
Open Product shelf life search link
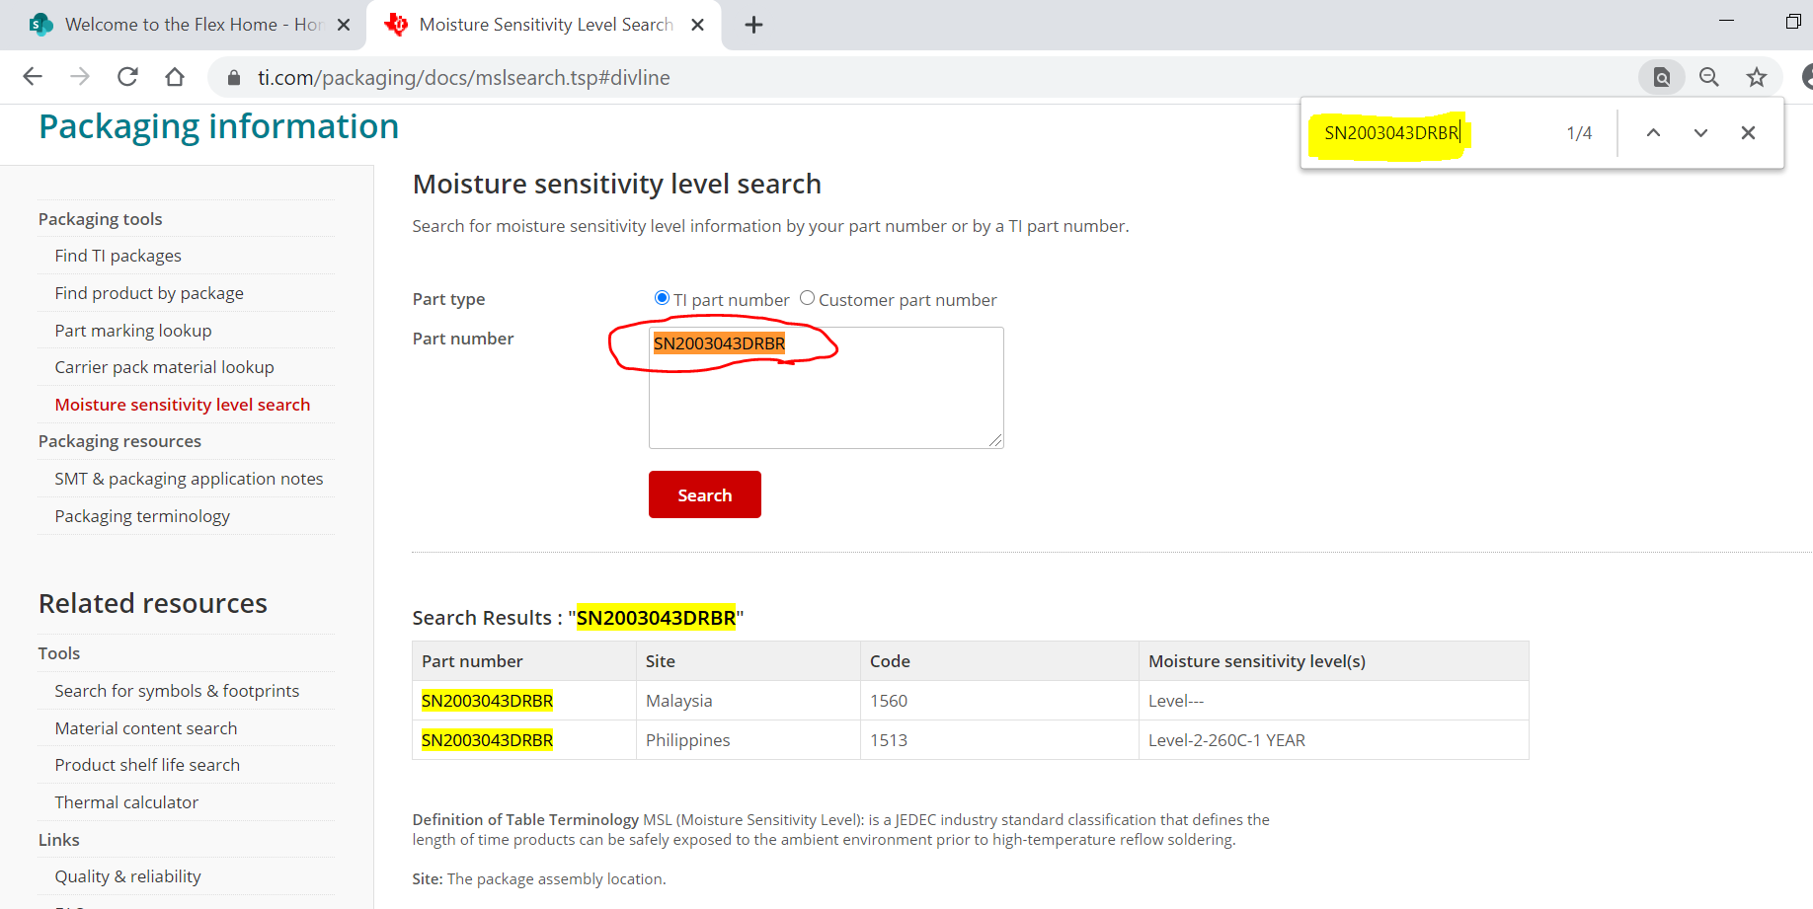click(x=147, y=765)
